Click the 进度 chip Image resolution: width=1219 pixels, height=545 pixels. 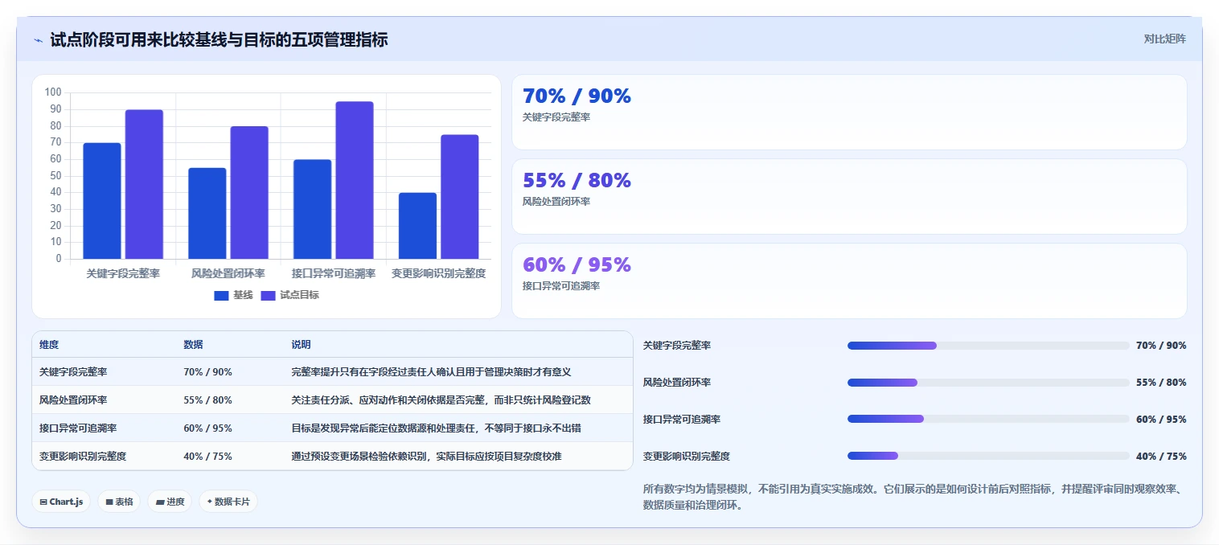click(170, 502)
